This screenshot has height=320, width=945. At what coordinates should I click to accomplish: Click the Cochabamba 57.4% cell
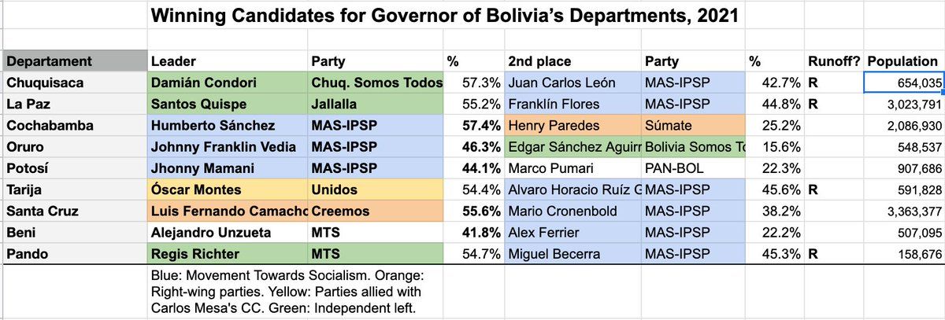click(473, 125)
